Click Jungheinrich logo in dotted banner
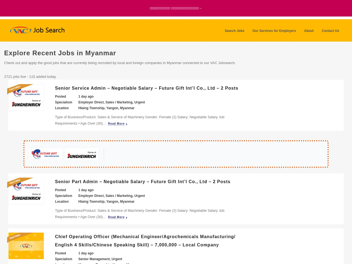Screen dimensions: 352x264 [x=82, y=154]
